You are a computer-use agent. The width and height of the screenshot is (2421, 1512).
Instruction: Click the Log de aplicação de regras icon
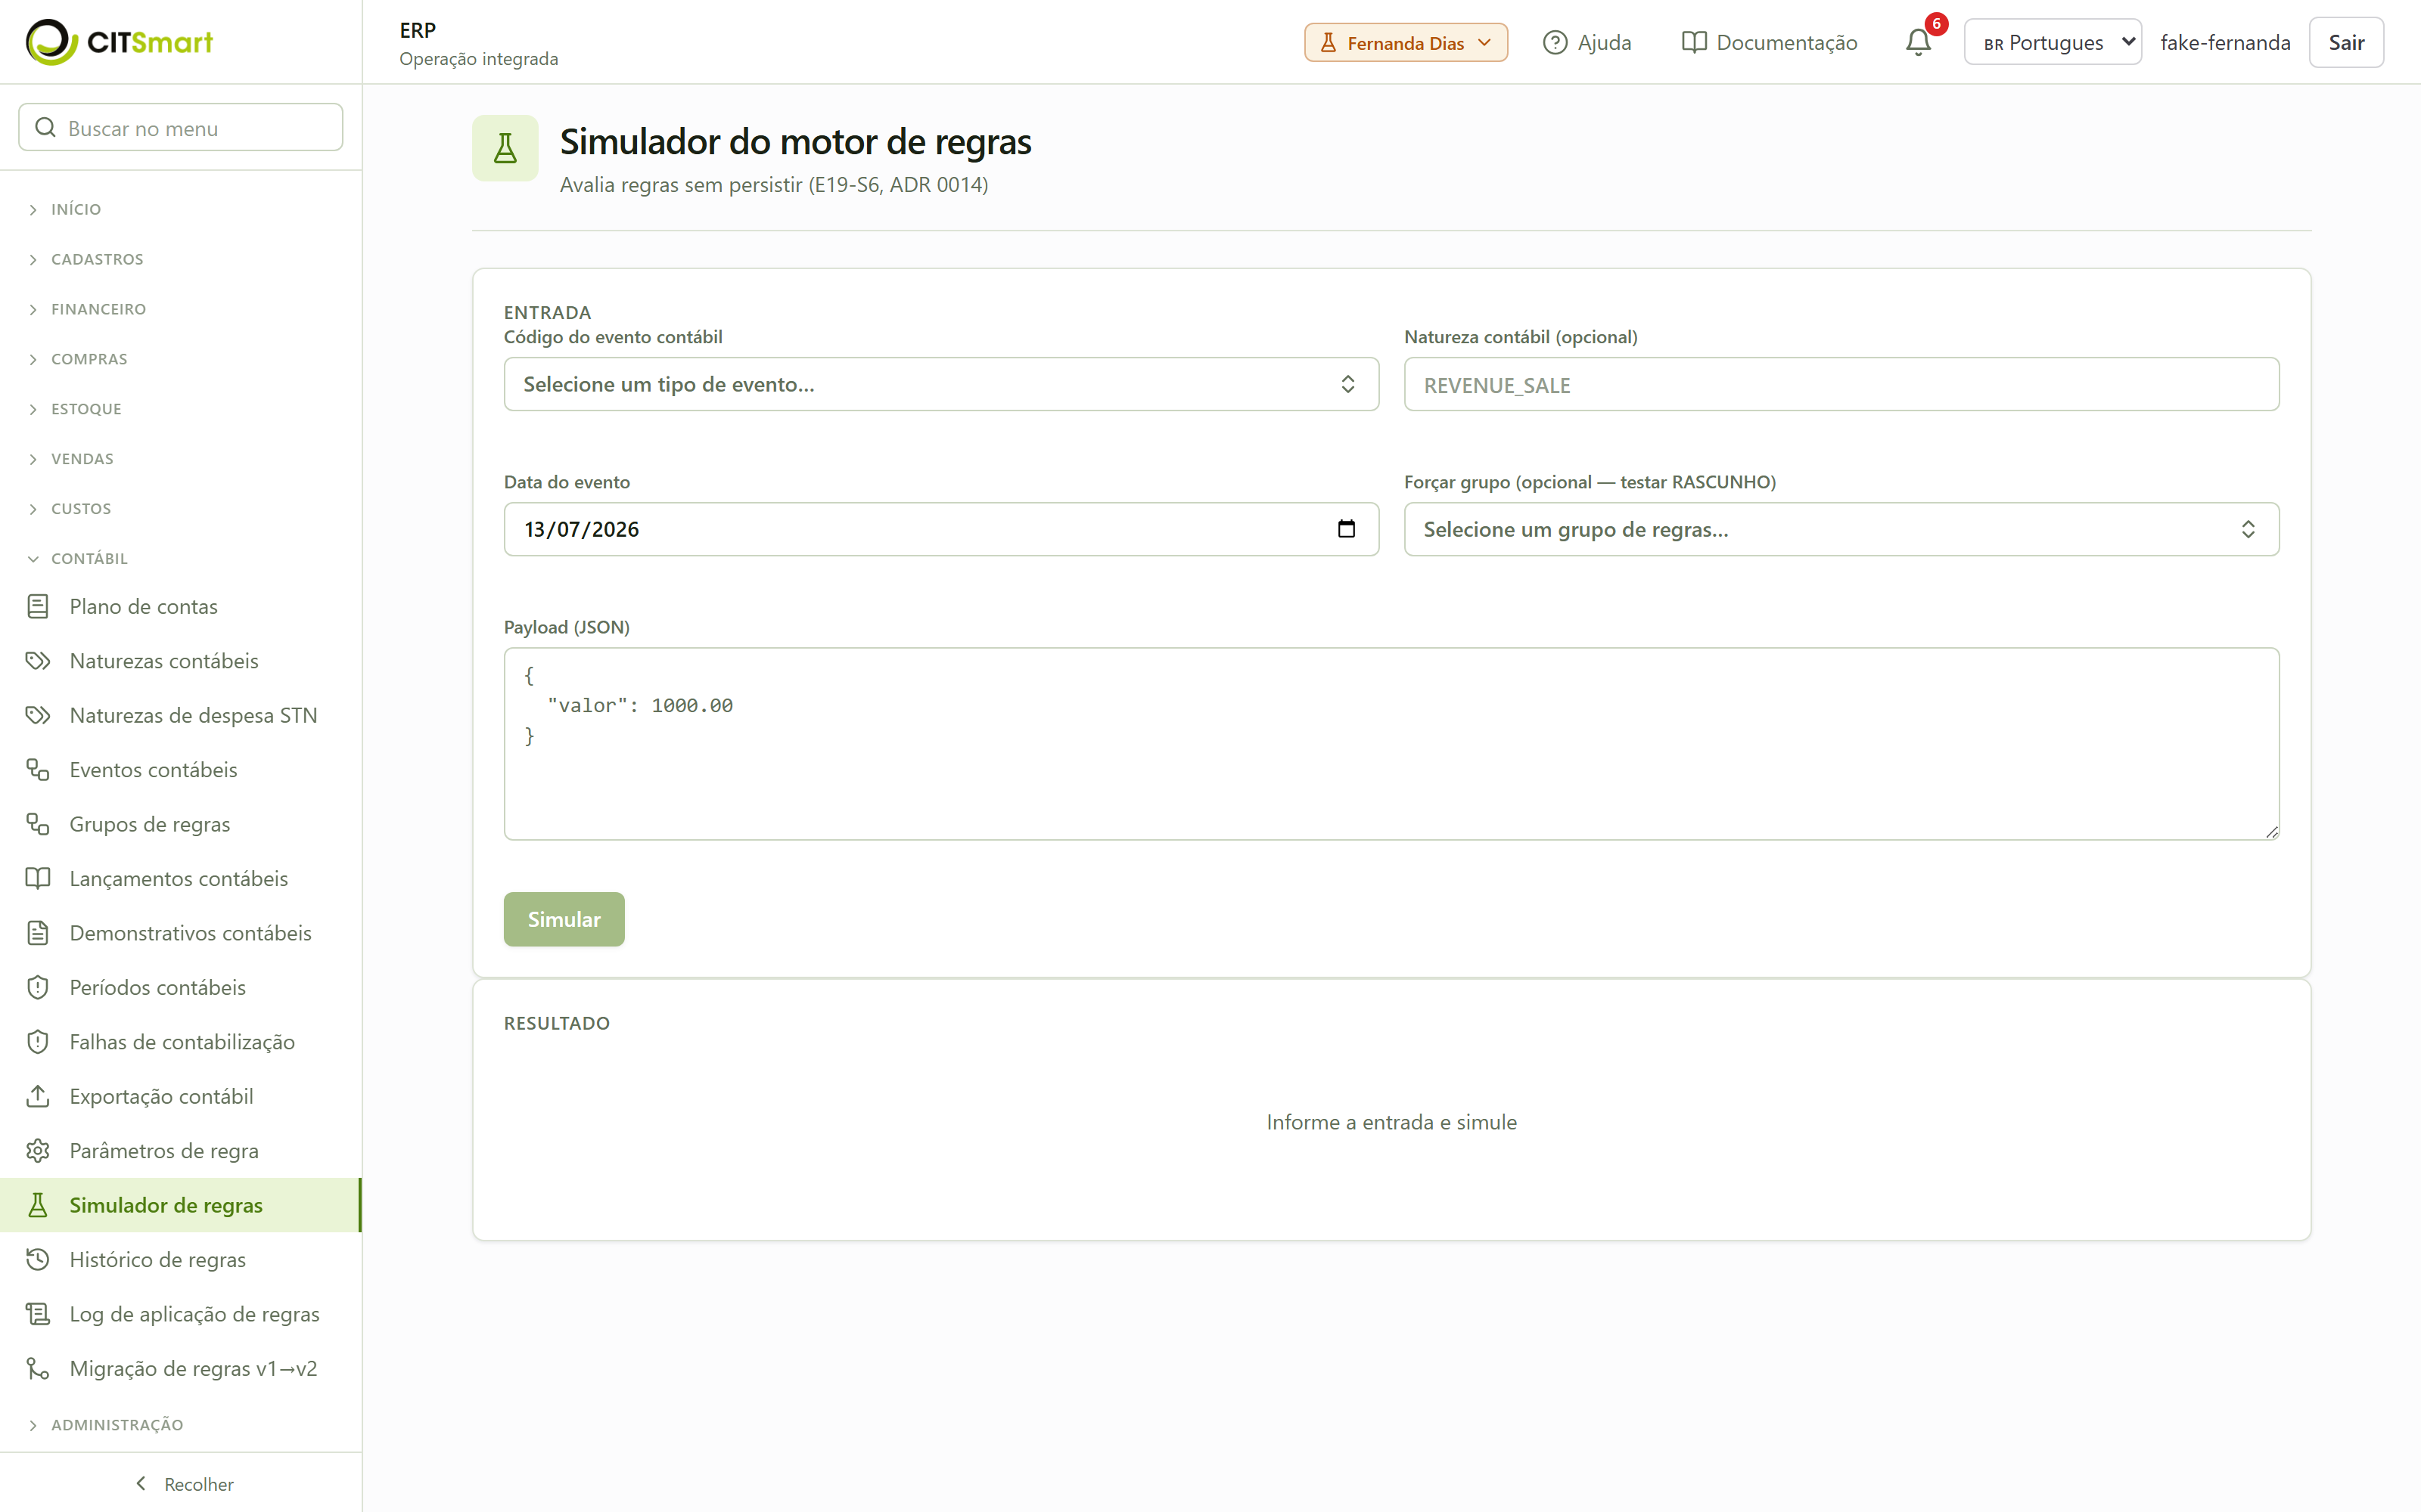38,1314
